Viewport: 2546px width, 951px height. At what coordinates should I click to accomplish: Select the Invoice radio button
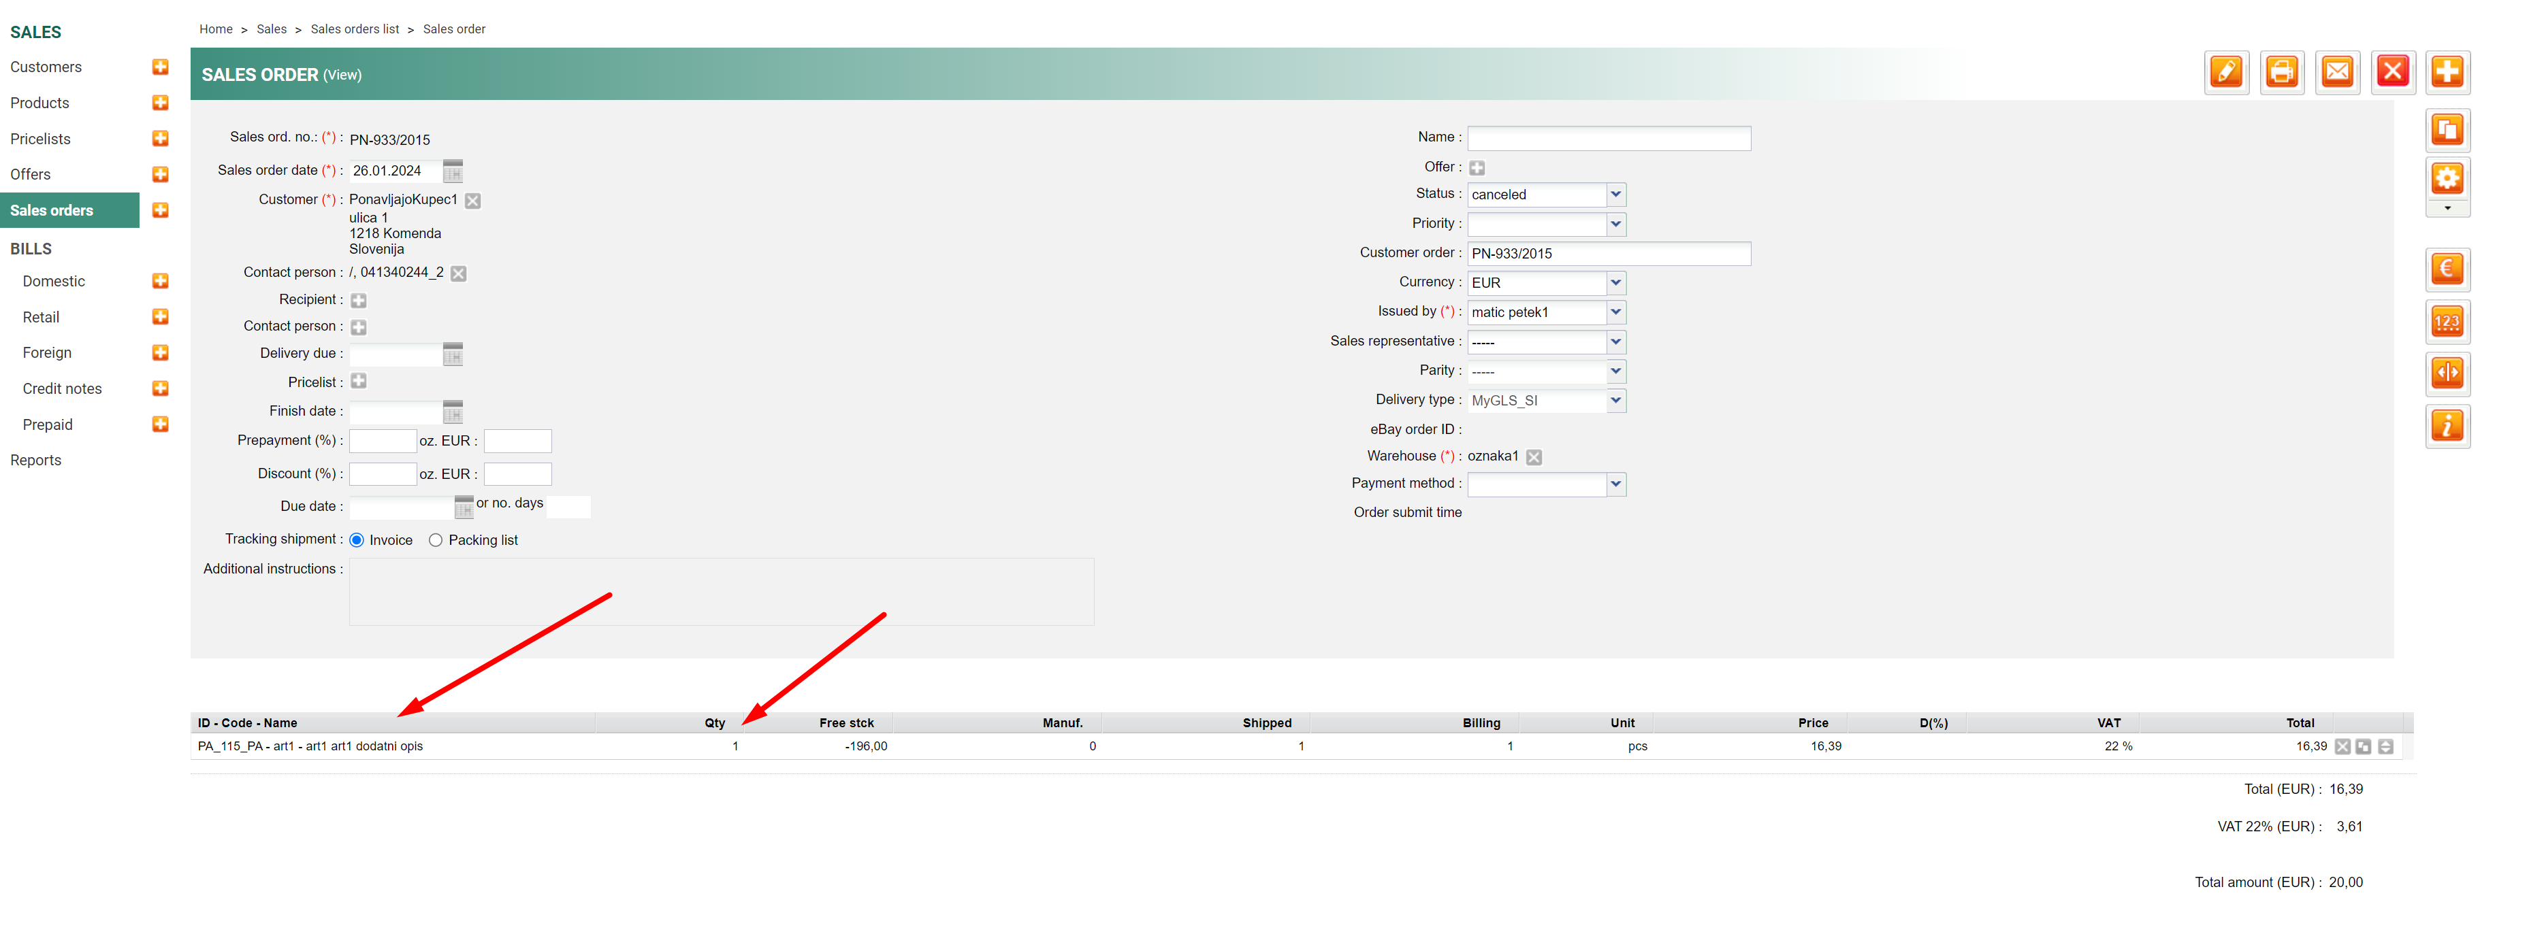point(357,540)
